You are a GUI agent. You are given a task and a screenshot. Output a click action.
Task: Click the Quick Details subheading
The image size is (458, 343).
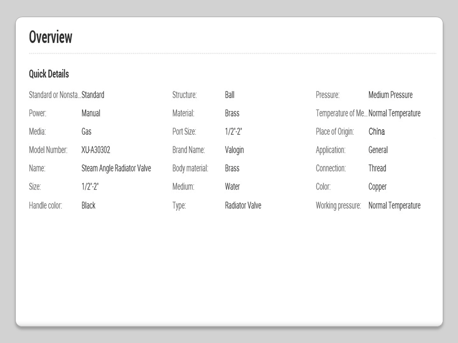point(49,74)
